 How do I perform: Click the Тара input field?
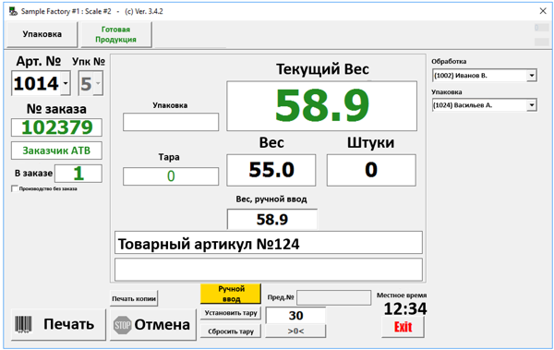171,176
